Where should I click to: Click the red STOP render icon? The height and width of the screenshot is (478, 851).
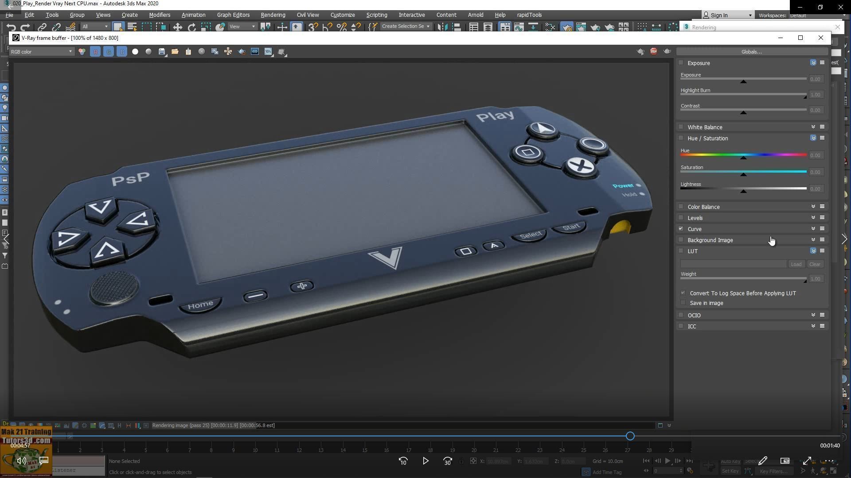tap(654, 52)
